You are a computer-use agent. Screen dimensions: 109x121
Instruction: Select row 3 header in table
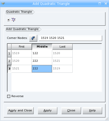9,69
